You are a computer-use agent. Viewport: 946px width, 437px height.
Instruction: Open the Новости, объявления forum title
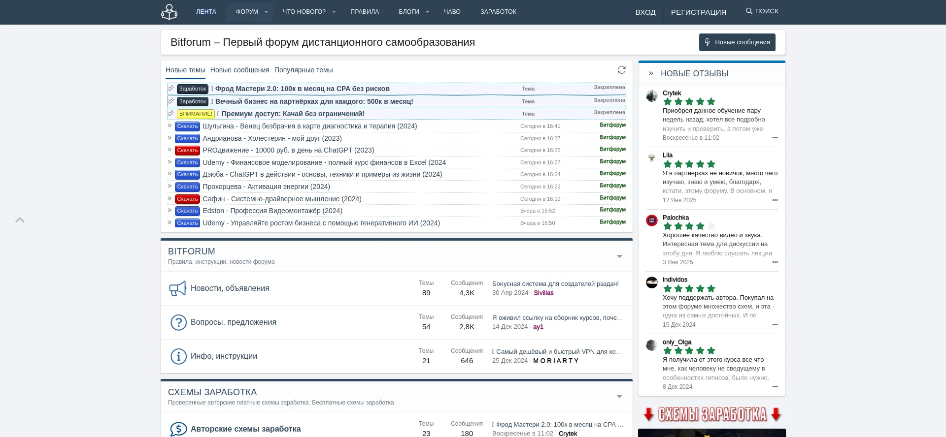click(230, 288)
